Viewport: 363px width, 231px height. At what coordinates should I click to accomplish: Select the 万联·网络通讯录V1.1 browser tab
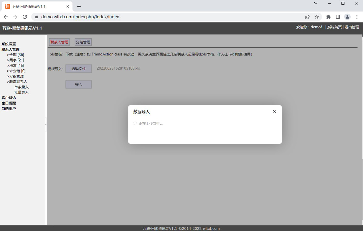(37, 6)
